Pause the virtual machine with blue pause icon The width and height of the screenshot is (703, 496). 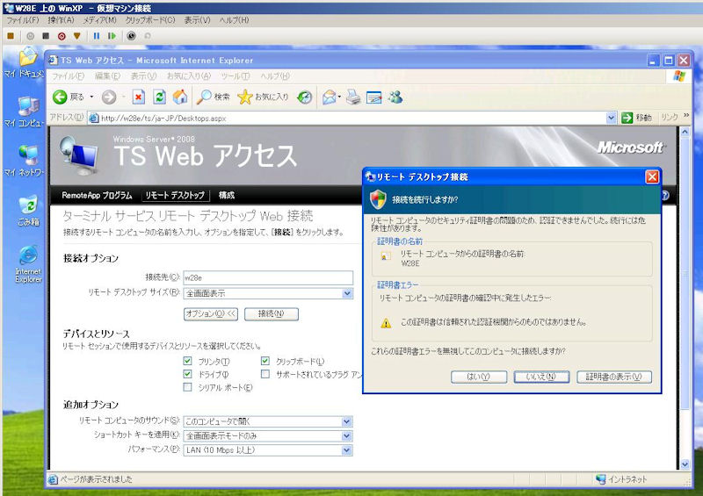coord(97,36)
